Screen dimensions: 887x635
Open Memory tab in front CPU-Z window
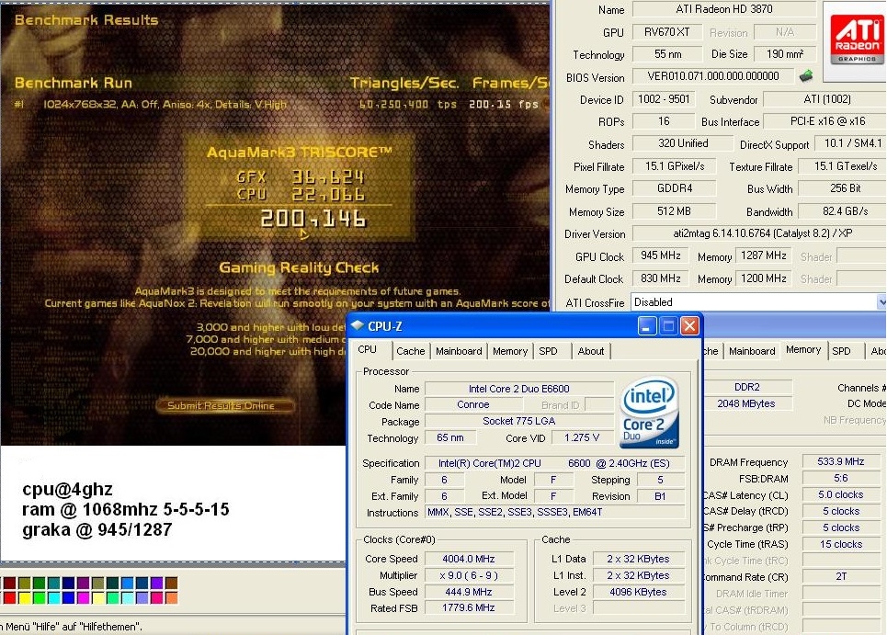510,351
